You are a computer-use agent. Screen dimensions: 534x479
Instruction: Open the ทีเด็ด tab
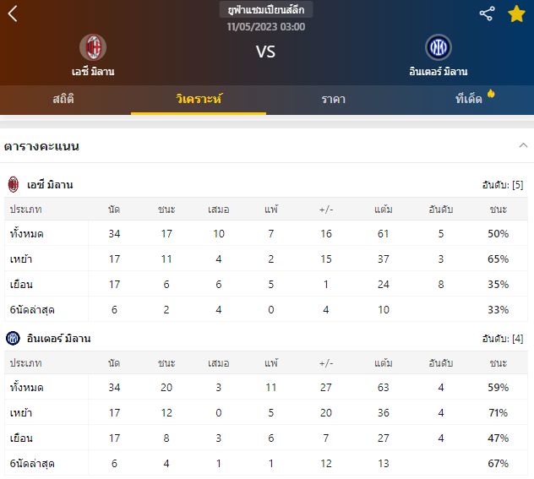pos(469,99)
